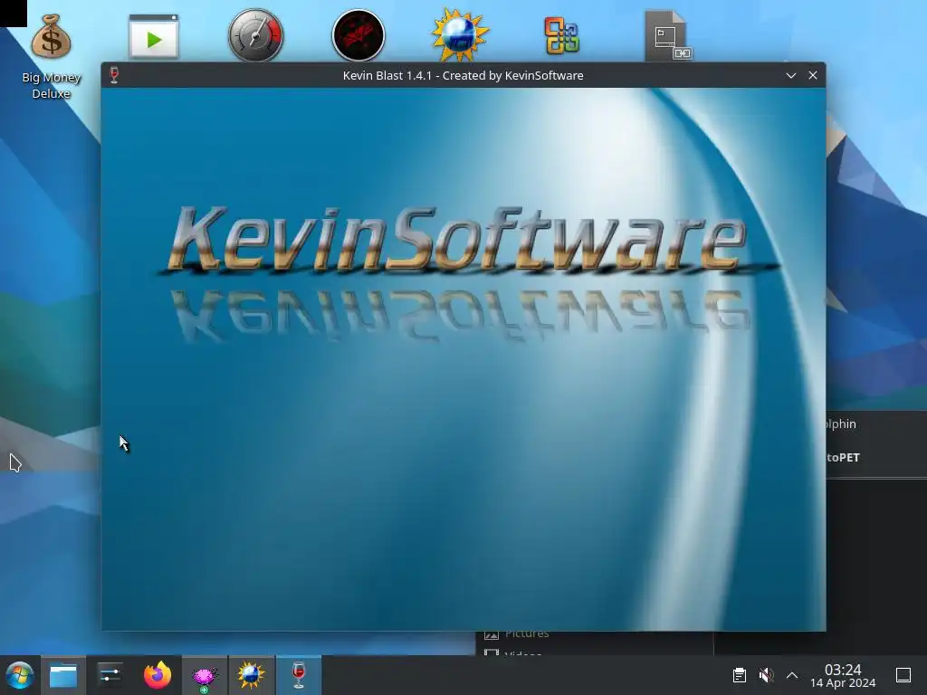Viewport: 927px width, 695px height.
Task: Click the wine glass icon in Kevin Blast title bar
Action: pyautogui.click(x=114, y=75)
